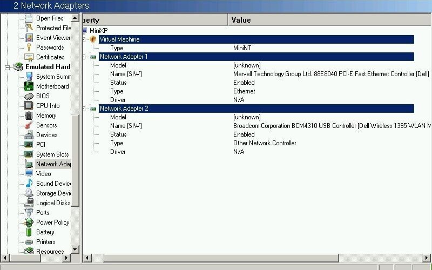The height and width of the screenshot is (270, 432).
Task: Open the Battery icon
Action: [x=29, y=232]
